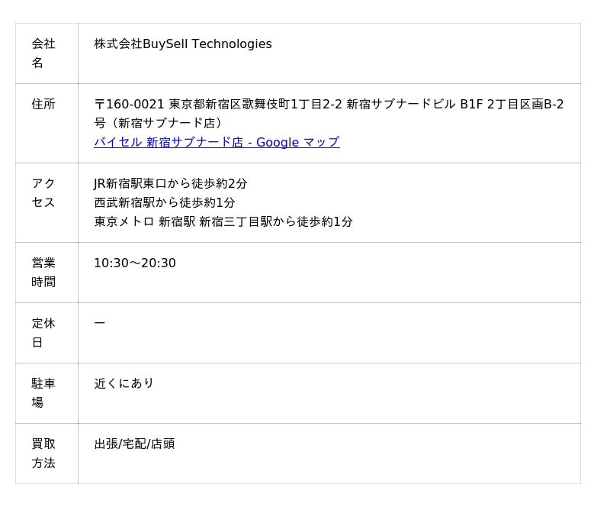This screenshot has width=610, height=507.
Task: Click the 出張/宅配/店頭 text
Action: click(x=135, y=444)
